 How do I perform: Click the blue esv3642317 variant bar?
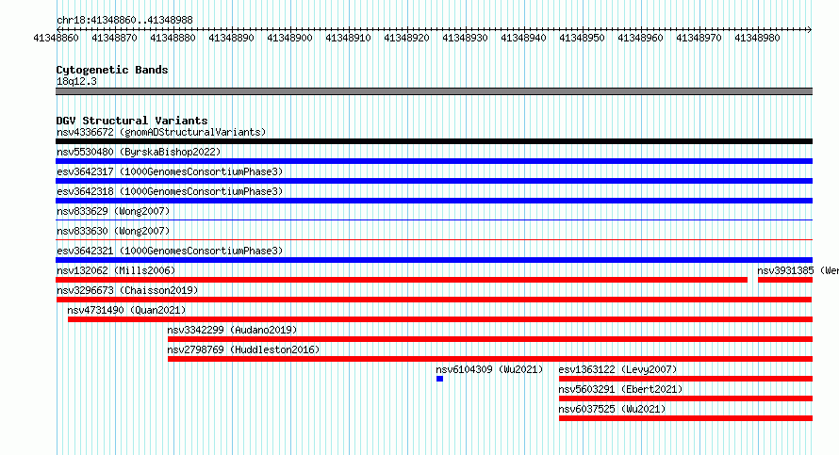[x=434, y=181]
